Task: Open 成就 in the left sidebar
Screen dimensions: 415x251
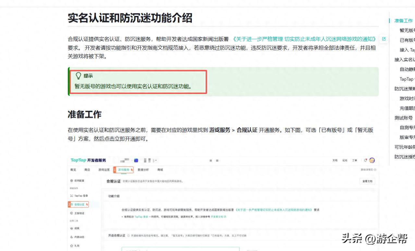Action: tap(77, 228)
